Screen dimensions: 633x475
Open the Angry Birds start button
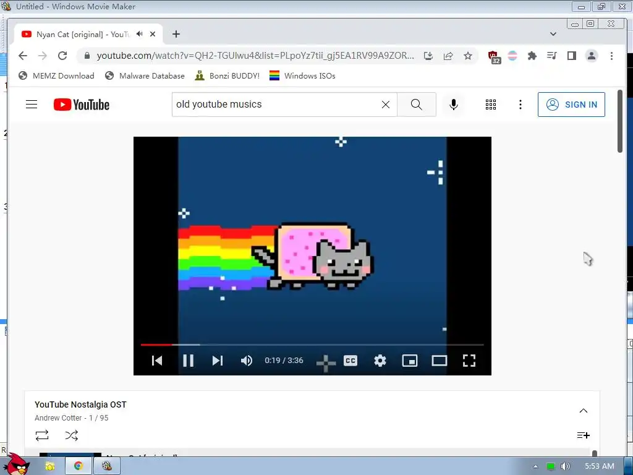pyautogui.click(x=16, y=464)
